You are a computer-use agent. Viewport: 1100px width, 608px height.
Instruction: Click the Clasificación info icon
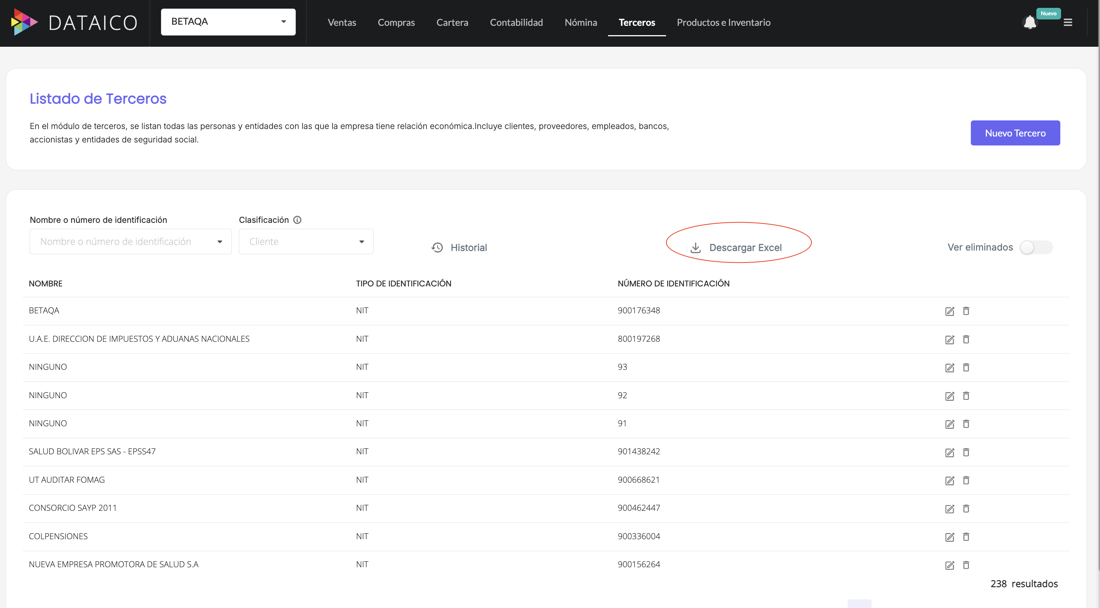(x=297, y=220)
